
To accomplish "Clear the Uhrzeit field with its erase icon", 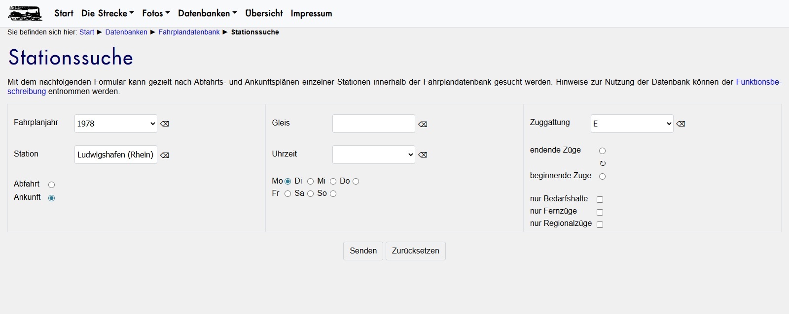I will (423, 155).
